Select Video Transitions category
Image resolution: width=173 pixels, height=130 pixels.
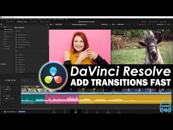click(x=8, y=29)
